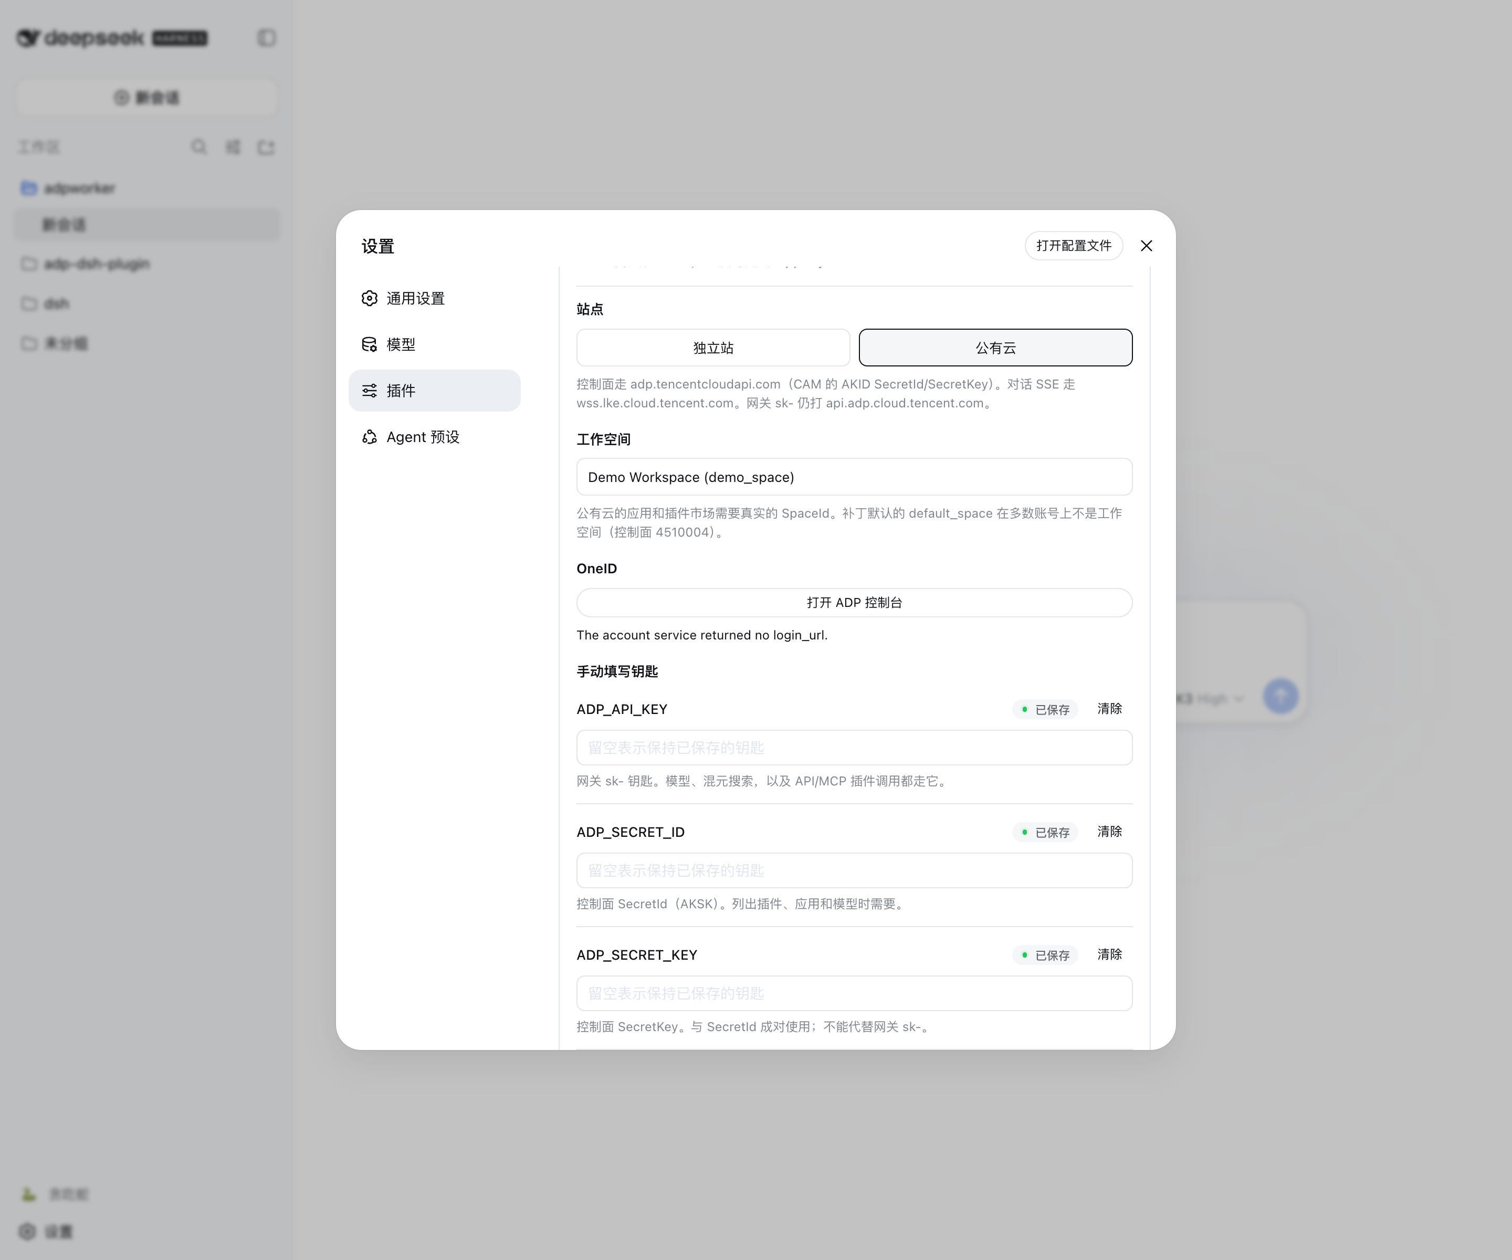This screenshot has width=1512, height=1260.
Task: Toggle the sidebar collapse icon
Action: coord(266,38)
